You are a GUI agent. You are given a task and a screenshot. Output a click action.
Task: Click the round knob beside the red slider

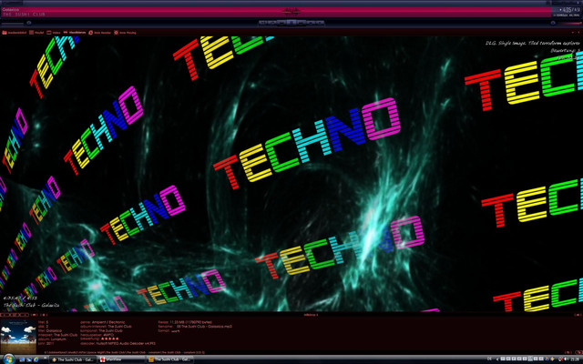pyautogui.click(x=553, y=23)
